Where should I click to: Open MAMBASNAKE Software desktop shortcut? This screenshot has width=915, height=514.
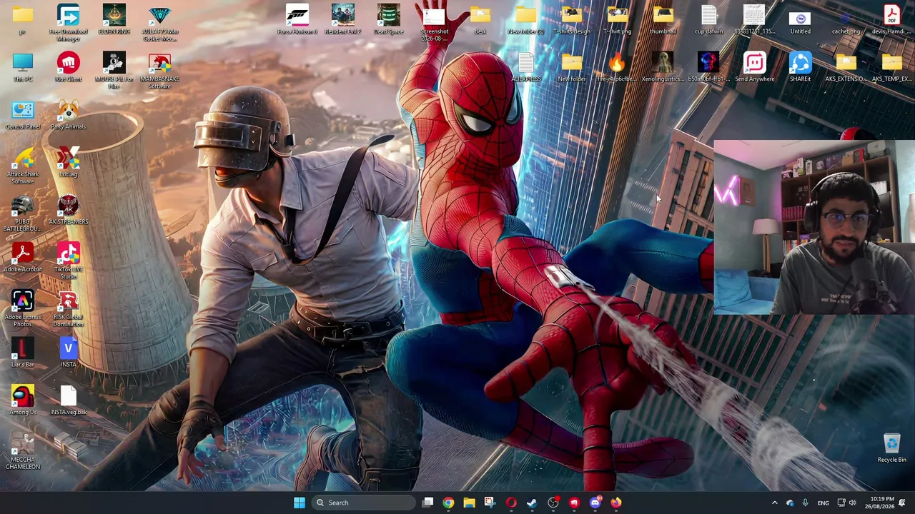pyautogui.click(x=160, y=70)
